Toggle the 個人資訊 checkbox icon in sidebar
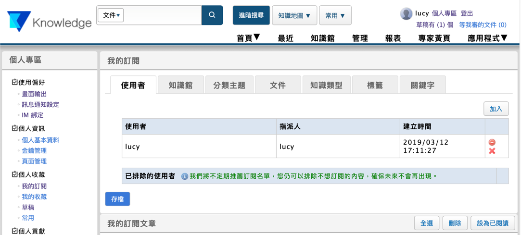The height and width of the screenshot is (235, 521). click(14, 128)
